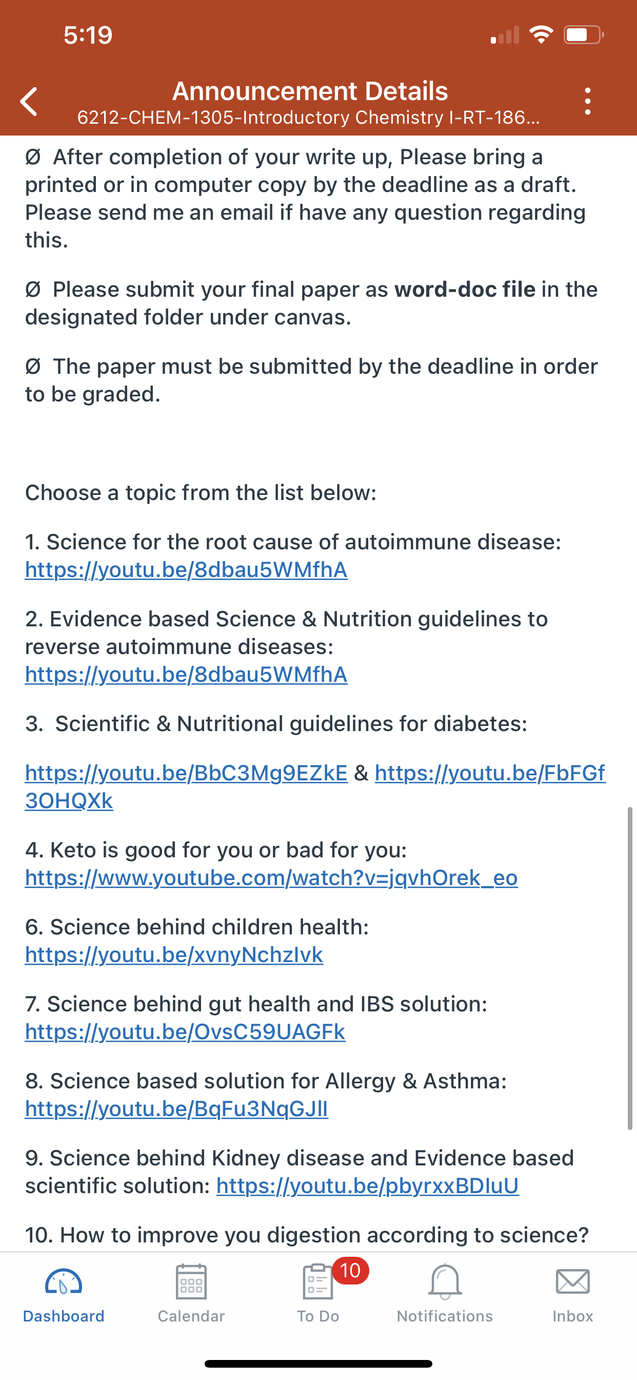Open the Keto youtube.com watch link
The width and height of the screenshot is (637, 1380).
coord(271,878)
